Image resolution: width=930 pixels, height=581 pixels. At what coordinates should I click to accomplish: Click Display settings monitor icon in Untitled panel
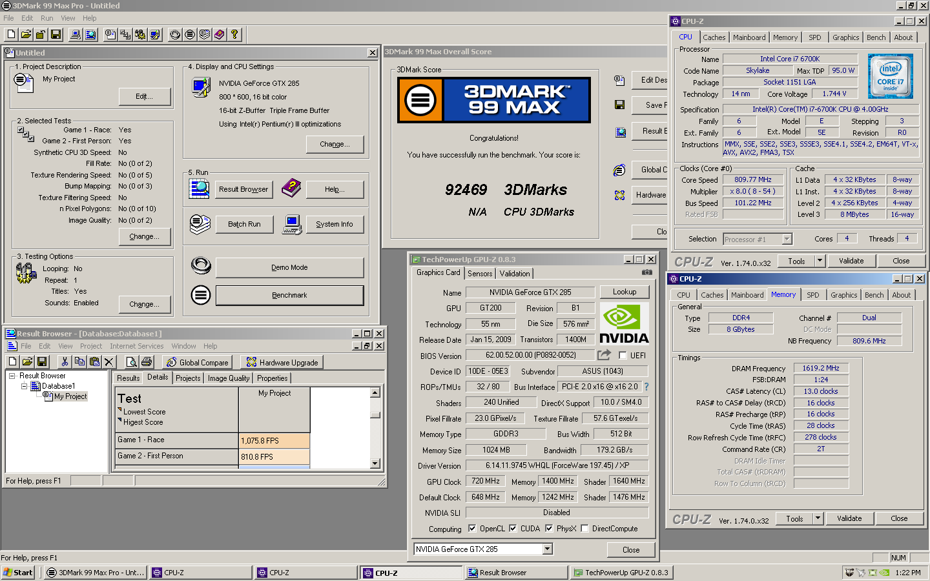click(201, 87)
